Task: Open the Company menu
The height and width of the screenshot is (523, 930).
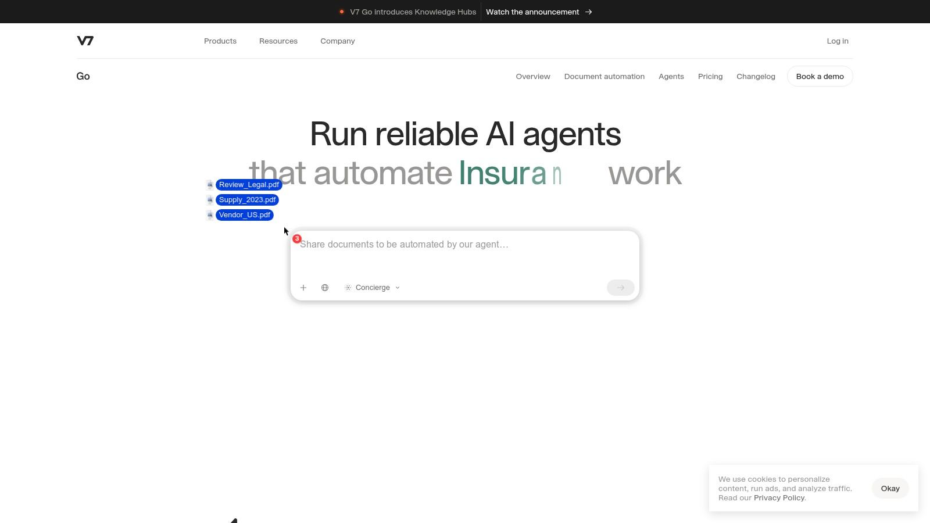Action: tap(338, 41)
